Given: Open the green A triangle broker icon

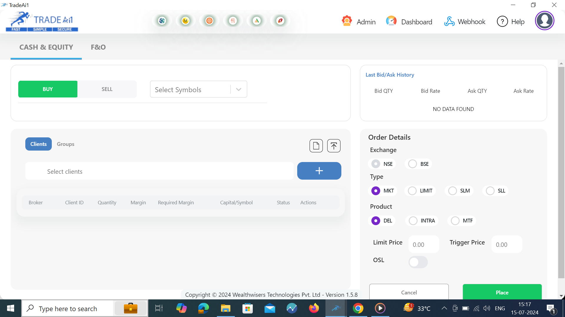Looking at the screenshot, I should click(x=257, y=21).
